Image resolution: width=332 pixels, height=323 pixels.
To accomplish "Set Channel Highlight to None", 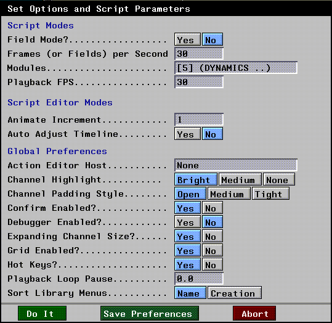I will click(x=279, y=179).
